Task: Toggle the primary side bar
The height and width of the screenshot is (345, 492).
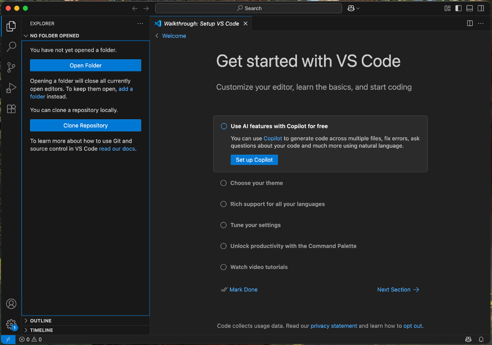Action: coord(458,8)
